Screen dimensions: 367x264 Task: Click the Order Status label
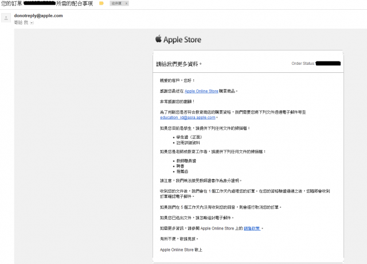[x=303, y=63]
